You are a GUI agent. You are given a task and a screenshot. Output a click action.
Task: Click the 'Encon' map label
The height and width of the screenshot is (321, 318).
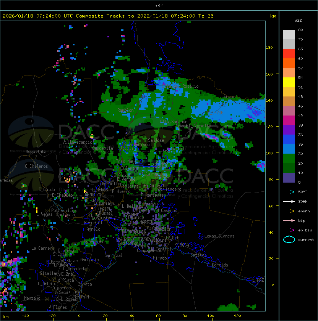[229, 96]
